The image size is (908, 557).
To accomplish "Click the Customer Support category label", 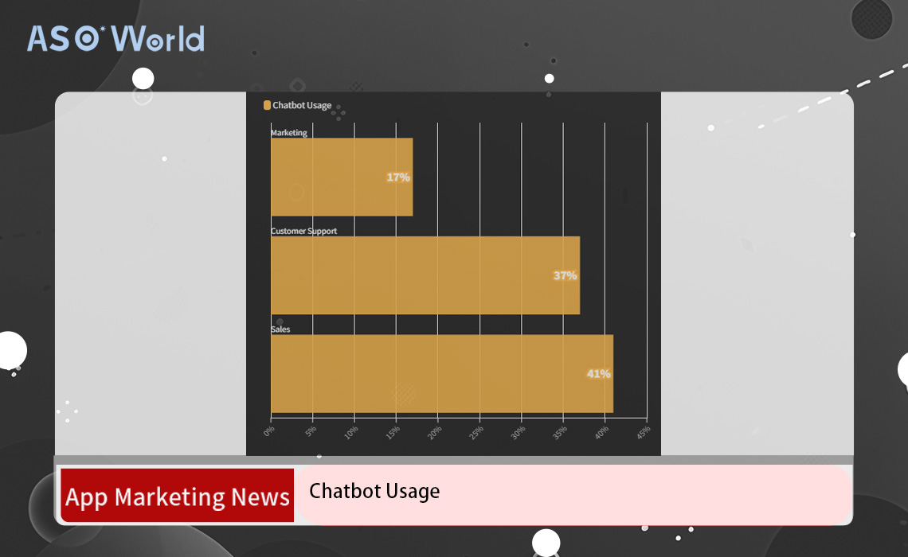I will (x=303, y=231).
